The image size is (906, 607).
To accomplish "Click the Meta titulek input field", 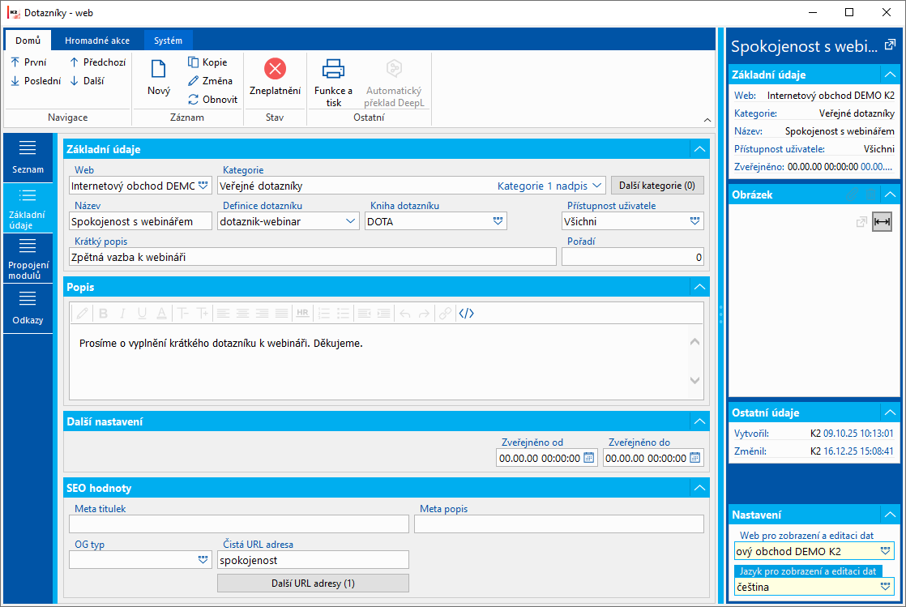I will pyautogui.click(x=239, y=524).
